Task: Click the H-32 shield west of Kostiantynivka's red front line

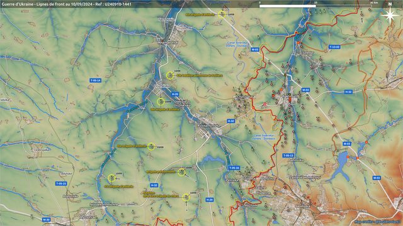Action: click(231, 121)
